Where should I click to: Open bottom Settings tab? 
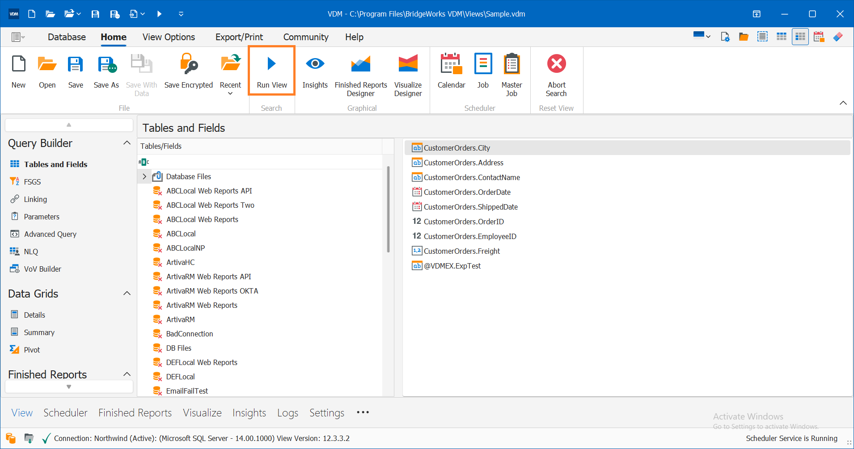(327, 413)
